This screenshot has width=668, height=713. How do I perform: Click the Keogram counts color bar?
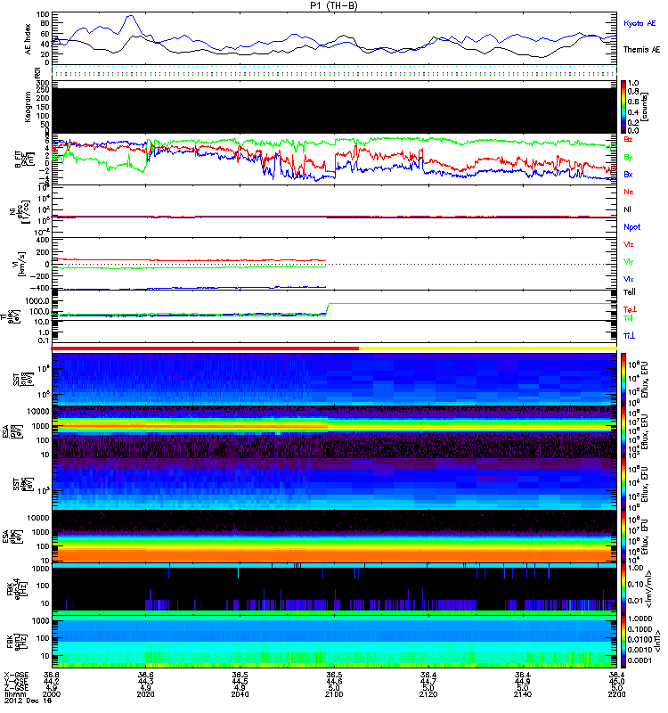tap(623, 107)
